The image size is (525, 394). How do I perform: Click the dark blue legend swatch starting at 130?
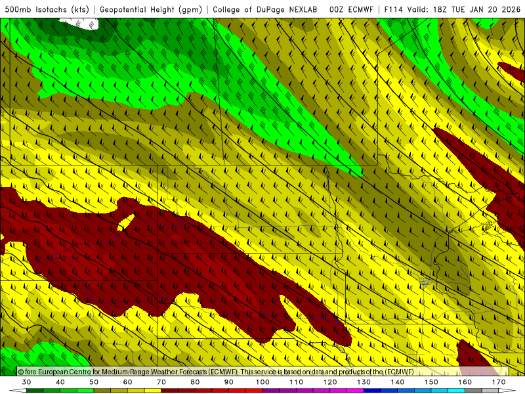point(372,391)
